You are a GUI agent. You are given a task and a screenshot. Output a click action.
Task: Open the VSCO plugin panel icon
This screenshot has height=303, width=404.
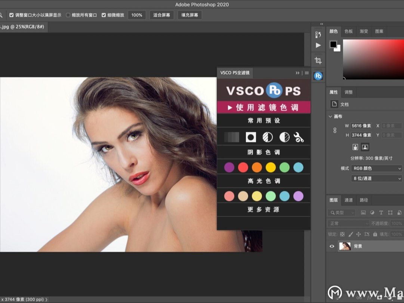pyautogui.click(x=318, y=75)
